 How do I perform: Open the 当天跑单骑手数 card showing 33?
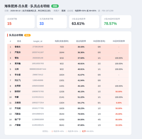pyautogui.click(x=52, y=22)
